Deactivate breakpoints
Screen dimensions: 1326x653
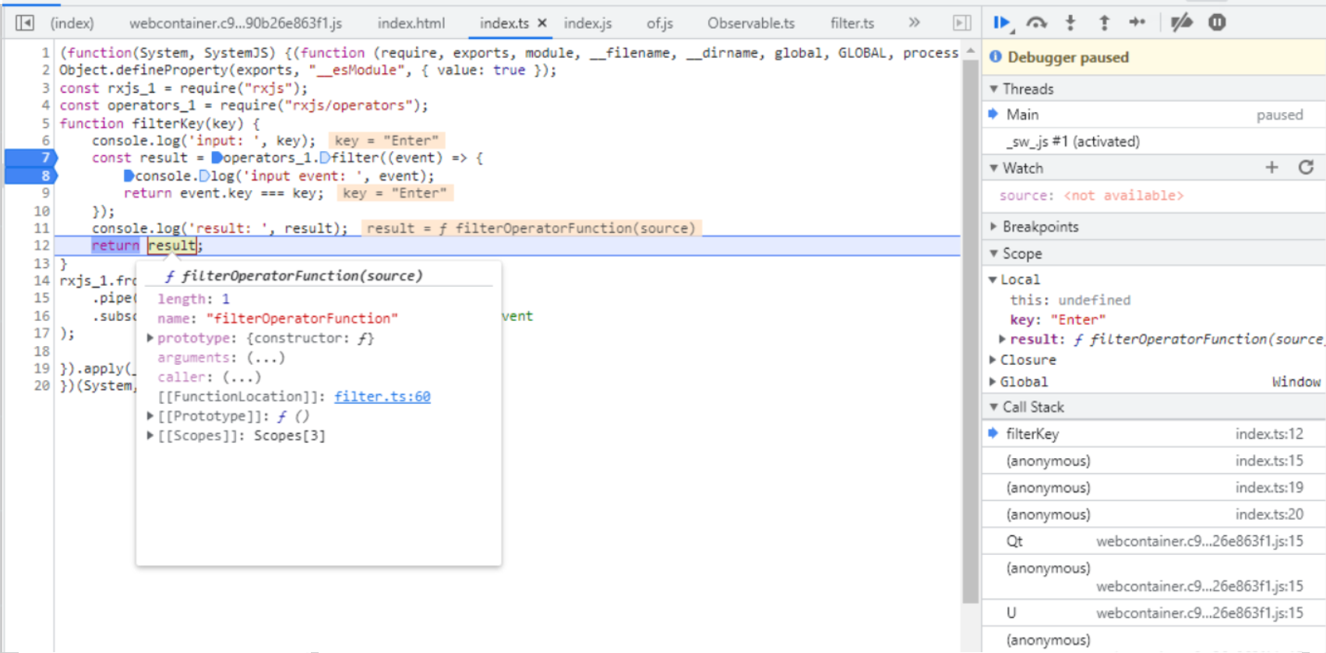[x=1181, y=23]
